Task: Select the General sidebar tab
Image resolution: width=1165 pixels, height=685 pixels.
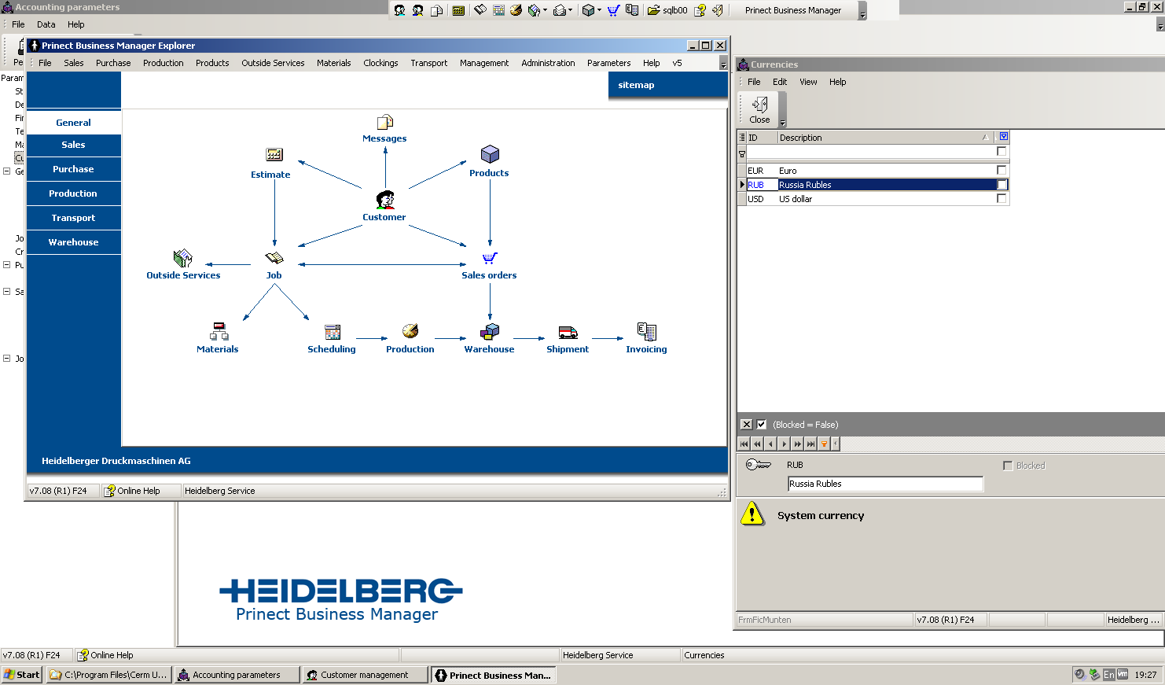Action: [x=74, y=123]
